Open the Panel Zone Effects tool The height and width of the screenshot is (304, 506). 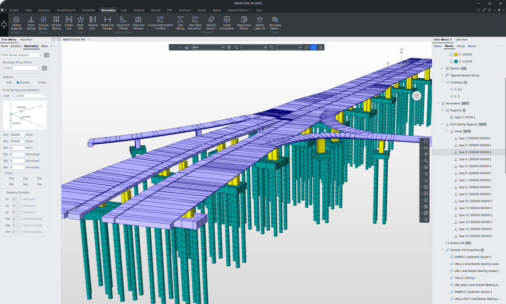(x=244, y=23)
